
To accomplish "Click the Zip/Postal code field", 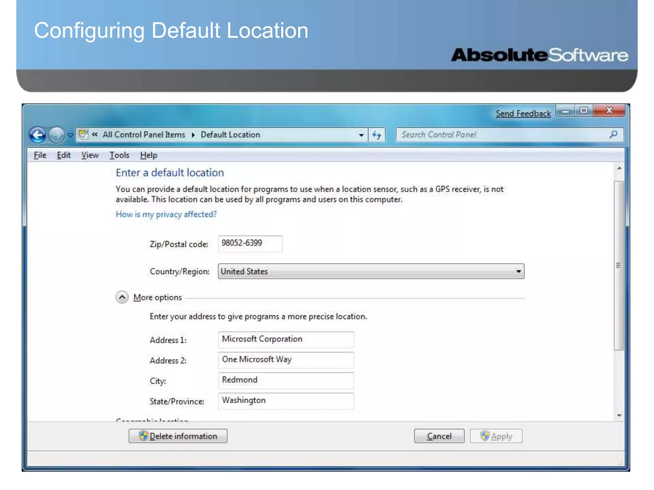I will pos(250,244).
